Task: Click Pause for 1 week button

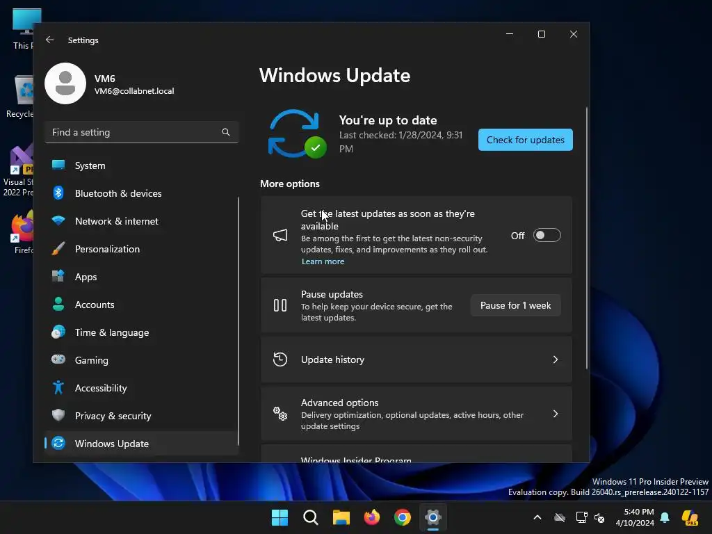Action: (x=516, y=305)
